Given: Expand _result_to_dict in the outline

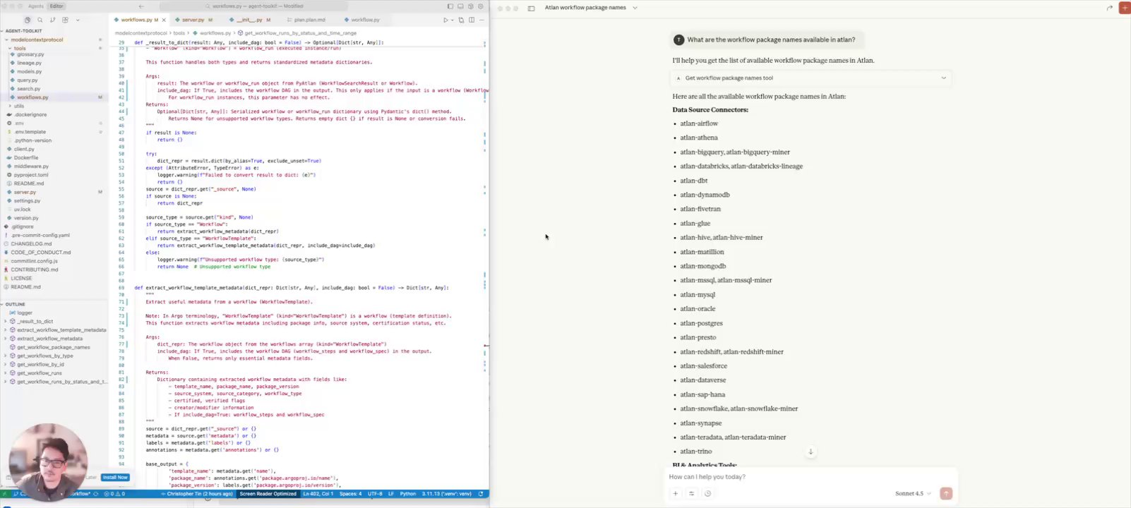Looking at the screenshot, I should click(x=6, y=321).
